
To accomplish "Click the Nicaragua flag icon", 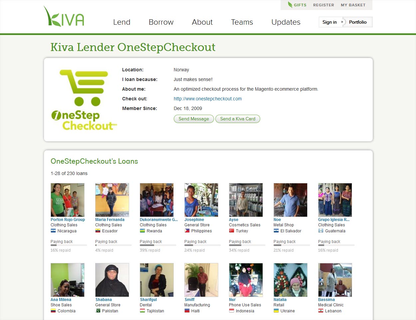I will (53, 231).
